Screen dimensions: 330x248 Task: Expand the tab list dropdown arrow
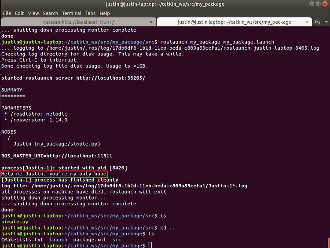tap(326, 22)
